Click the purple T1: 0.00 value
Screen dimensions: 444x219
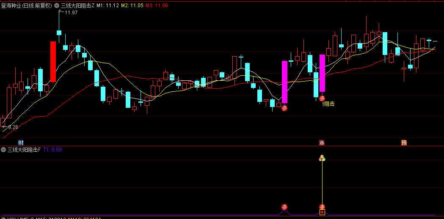click(x=52, y=150)
